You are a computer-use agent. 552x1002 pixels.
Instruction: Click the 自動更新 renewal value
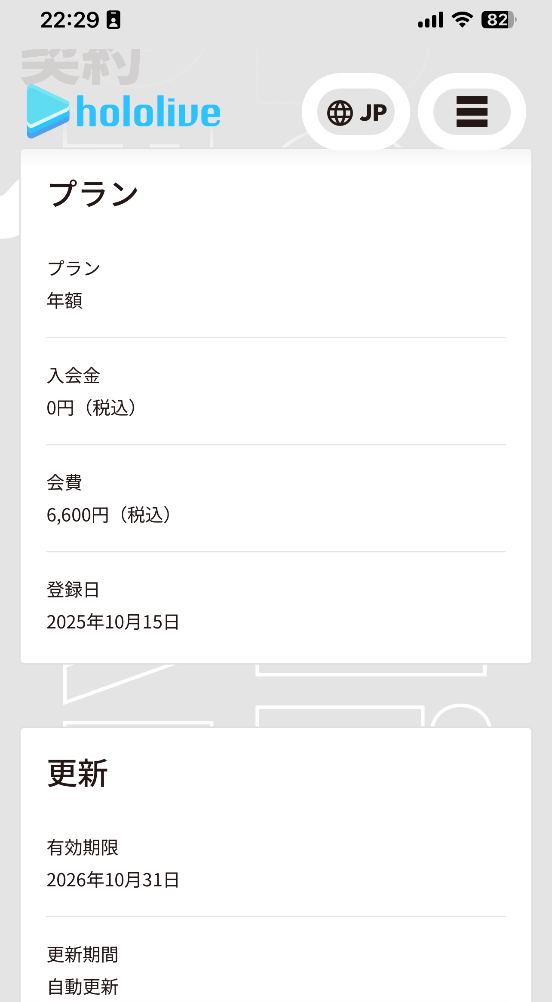coord(83,987)
